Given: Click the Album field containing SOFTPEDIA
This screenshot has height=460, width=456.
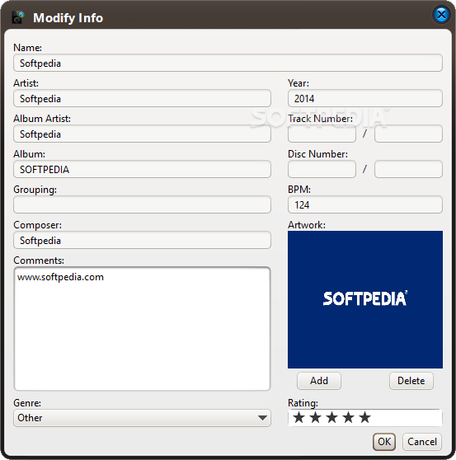Looking at the screenshot, I should (x=142, y=169).
